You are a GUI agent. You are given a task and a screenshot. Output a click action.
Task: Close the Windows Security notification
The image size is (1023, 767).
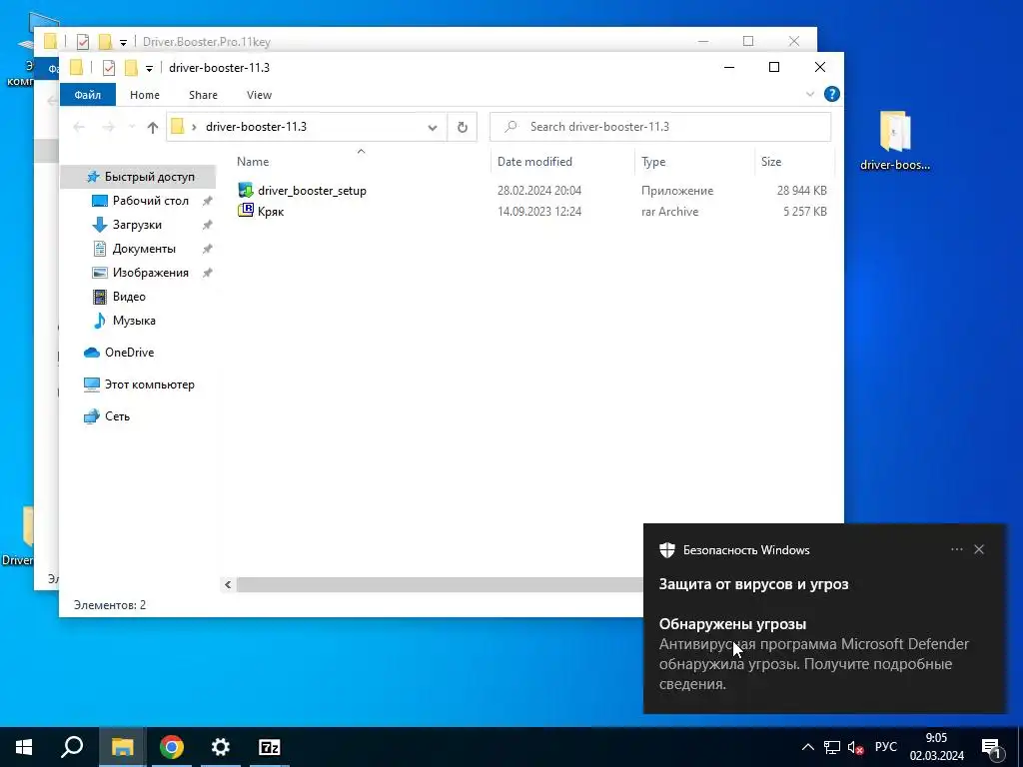click(x=979, y=549)
